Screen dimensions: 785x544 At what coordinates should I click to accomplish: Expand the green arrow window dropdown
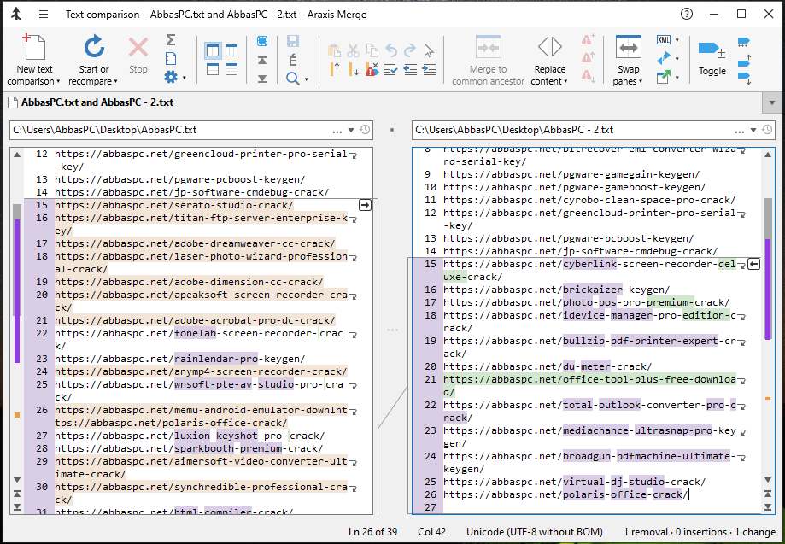tap(677, 78)
